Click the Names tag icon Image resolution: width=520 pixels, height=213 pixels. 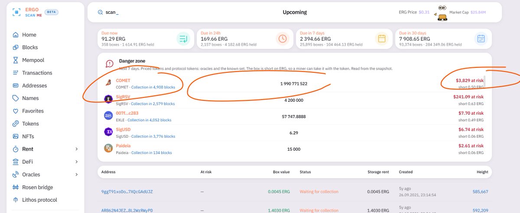point(16,98)
